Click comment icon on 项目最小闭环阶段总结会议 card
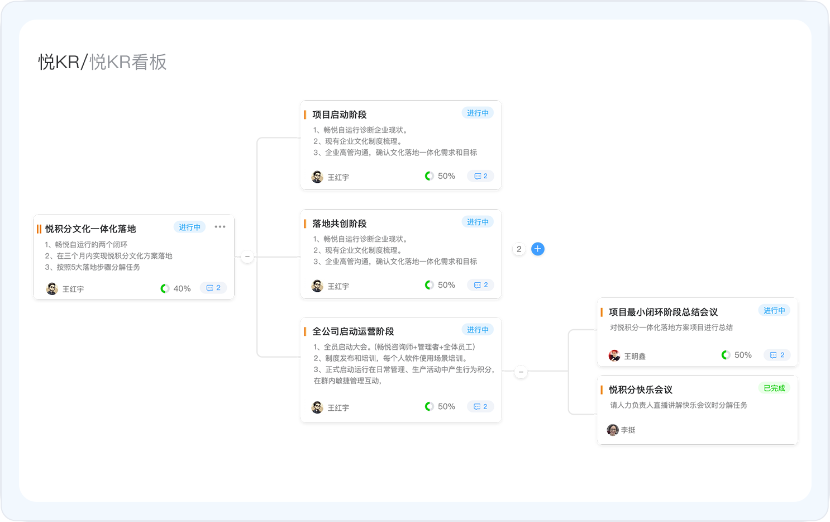Image resolution: width=830 pixels, height=522 pixels. pyautogui.click(x=776, y=354)
